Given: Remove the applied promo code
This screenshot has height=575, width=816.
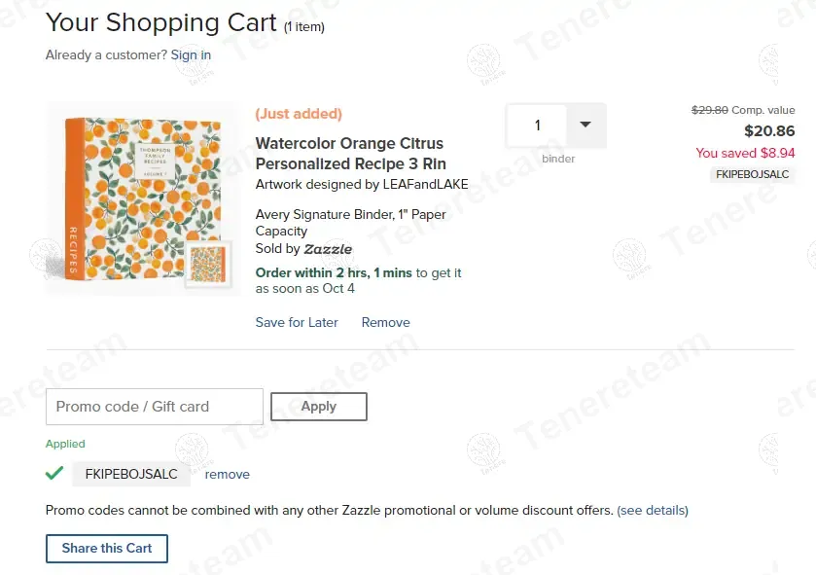Looking at the screenshot, I should tap(227, 475).
